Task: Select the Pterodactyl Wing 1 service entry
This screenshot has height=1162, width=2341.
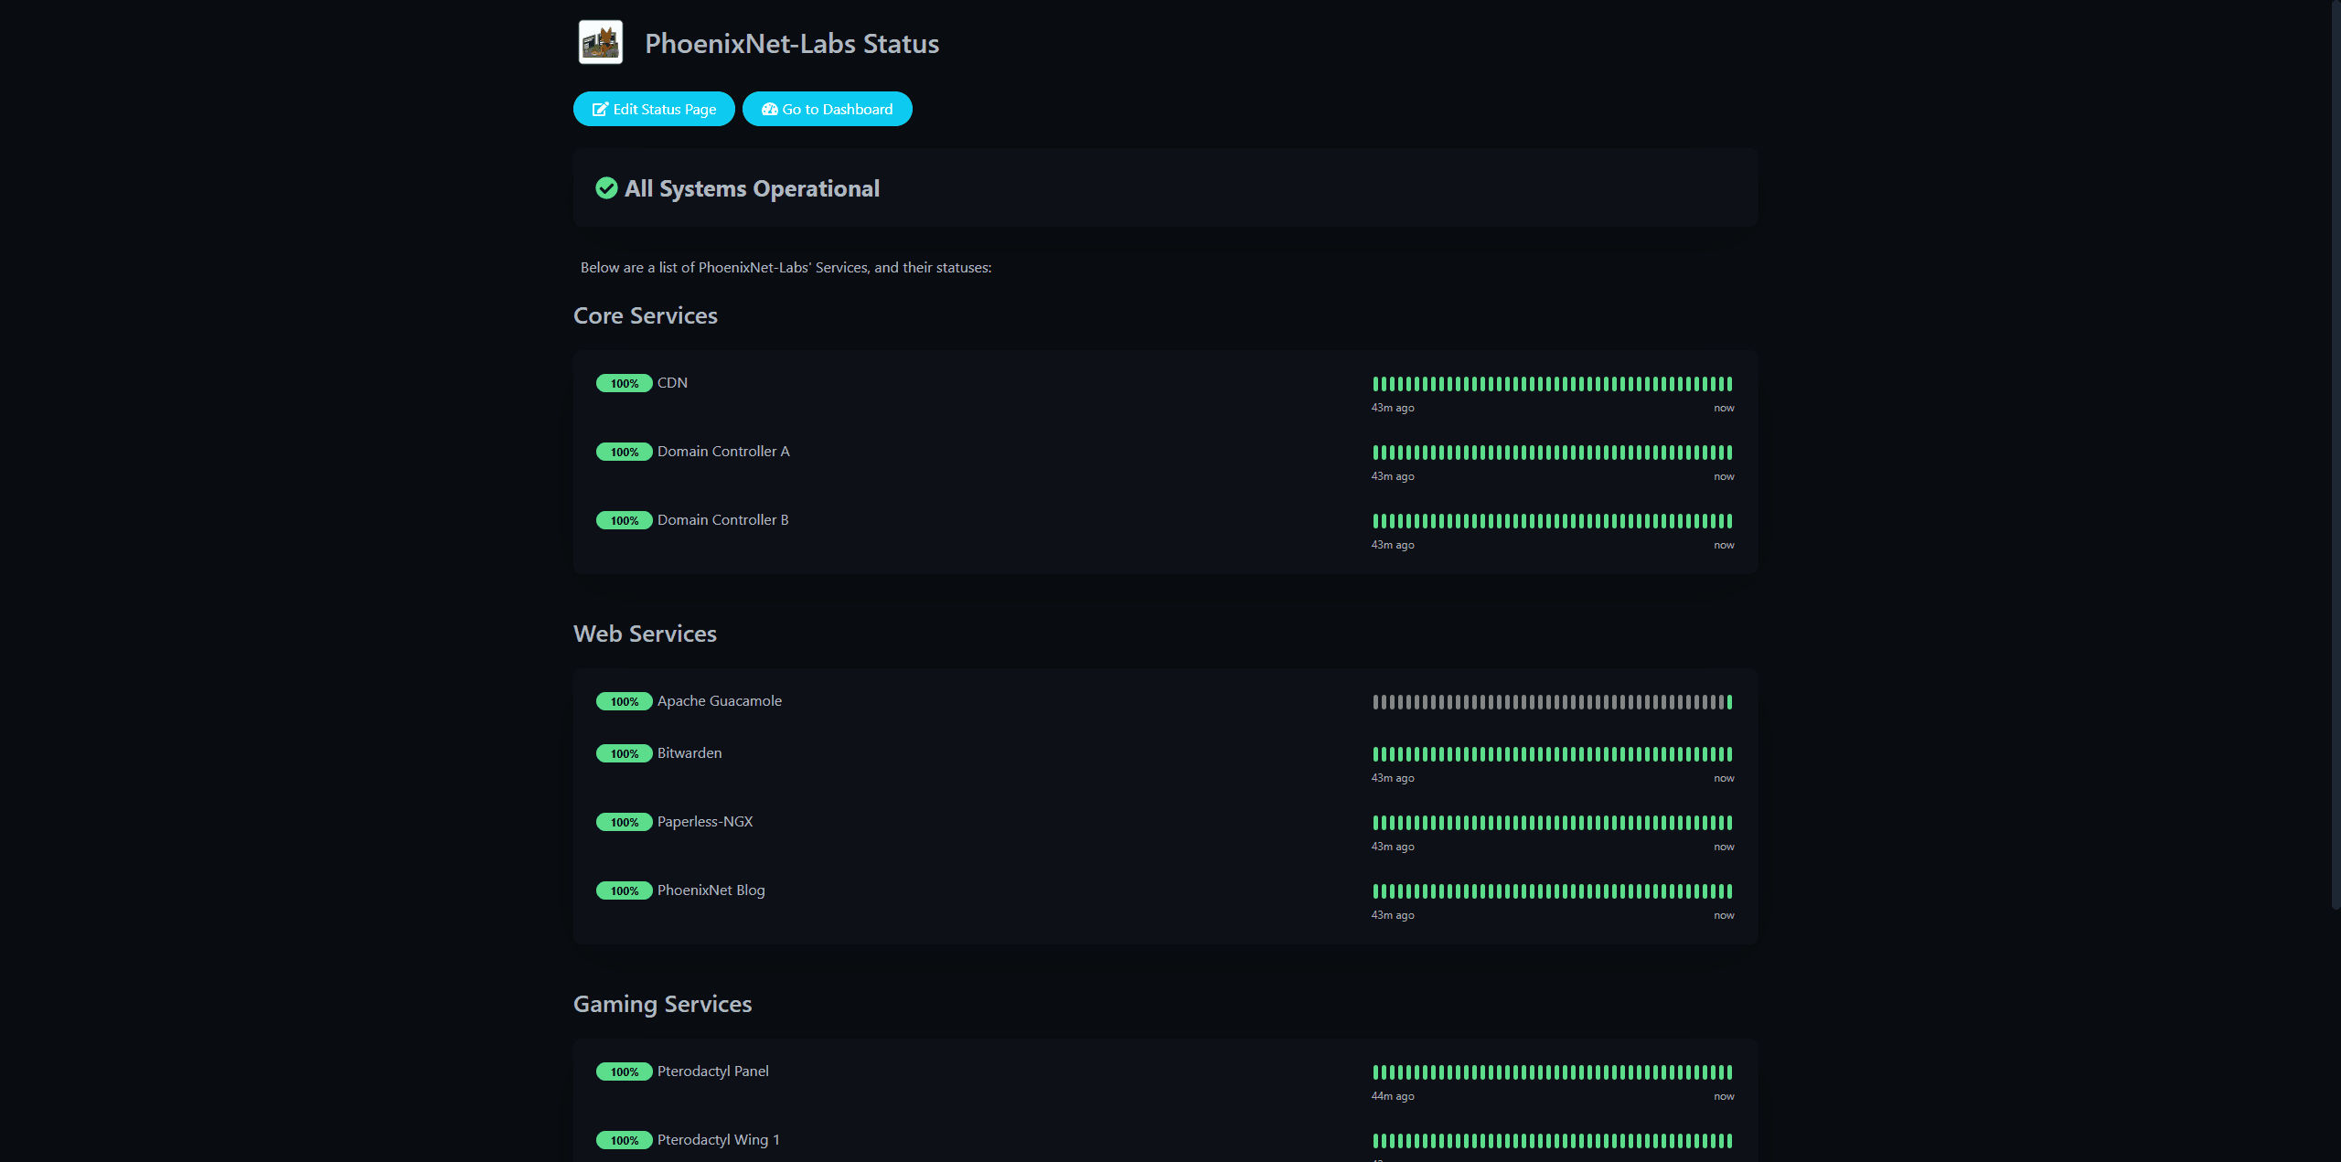Action: tap(718, 1140)
